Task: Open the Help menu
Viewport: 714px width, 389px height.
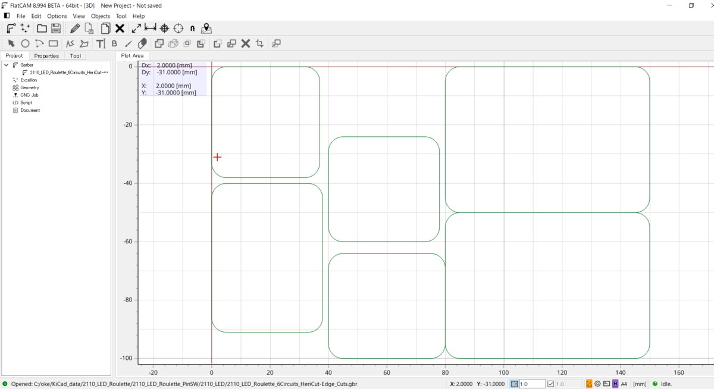Action: 139,16
